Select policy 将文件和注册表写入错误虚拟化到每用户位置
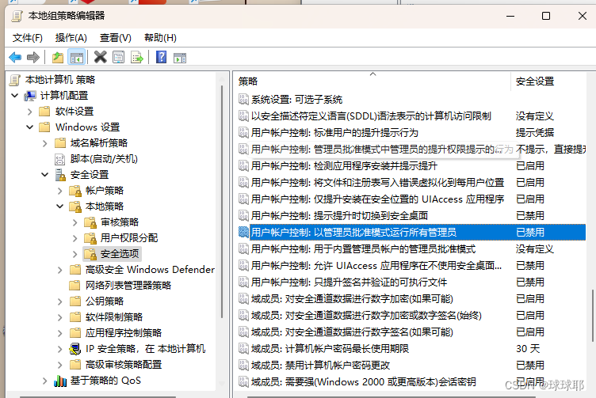Viewport: 596px width, 398px height. [377, 183]
